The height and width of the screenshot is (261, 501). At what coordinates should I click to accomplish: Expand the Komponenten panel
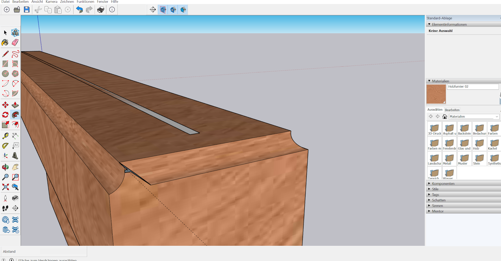[443, 184]
